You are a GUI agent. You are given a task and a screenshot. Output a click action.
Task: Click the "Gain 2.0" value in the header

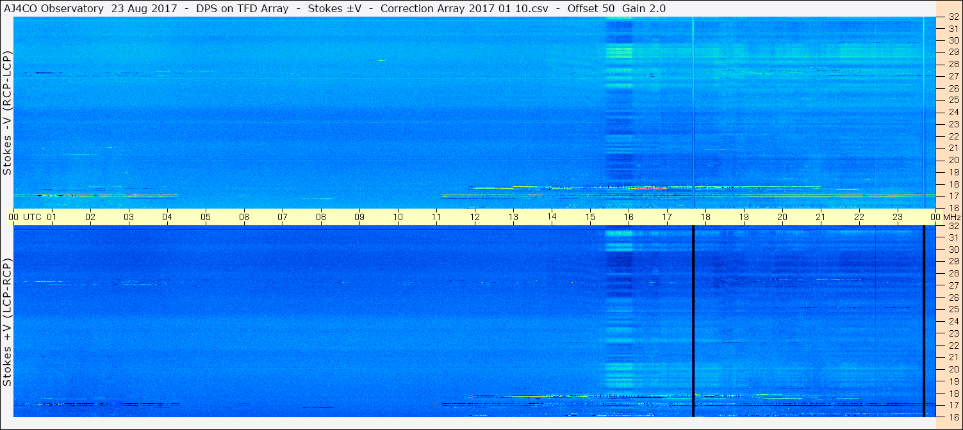pyautogui.click(x=644, y=8)
